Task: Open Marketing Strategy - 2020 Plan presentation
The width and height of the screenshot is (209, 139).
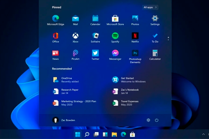Action: 74,103
